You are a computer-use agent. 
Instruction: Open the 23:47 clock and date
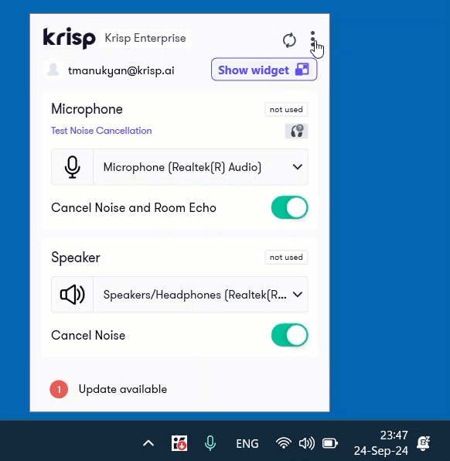[x=381, y=442]
